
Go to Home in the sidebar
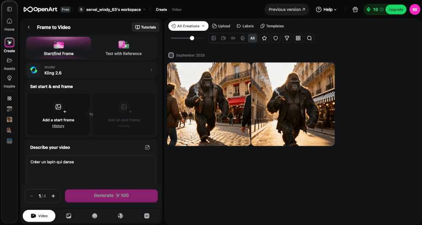pos(9,24)
